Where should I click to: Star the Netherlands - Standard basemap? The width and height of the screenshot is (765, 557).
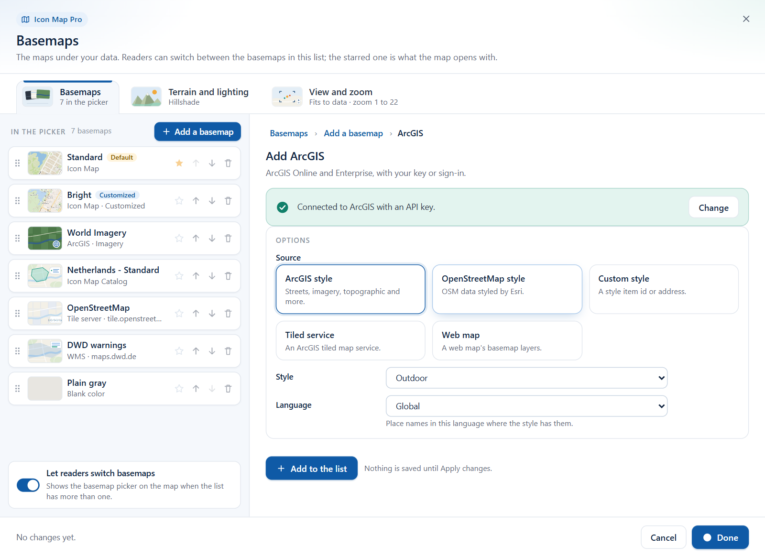pyautogui.click(x=179, y=276)
